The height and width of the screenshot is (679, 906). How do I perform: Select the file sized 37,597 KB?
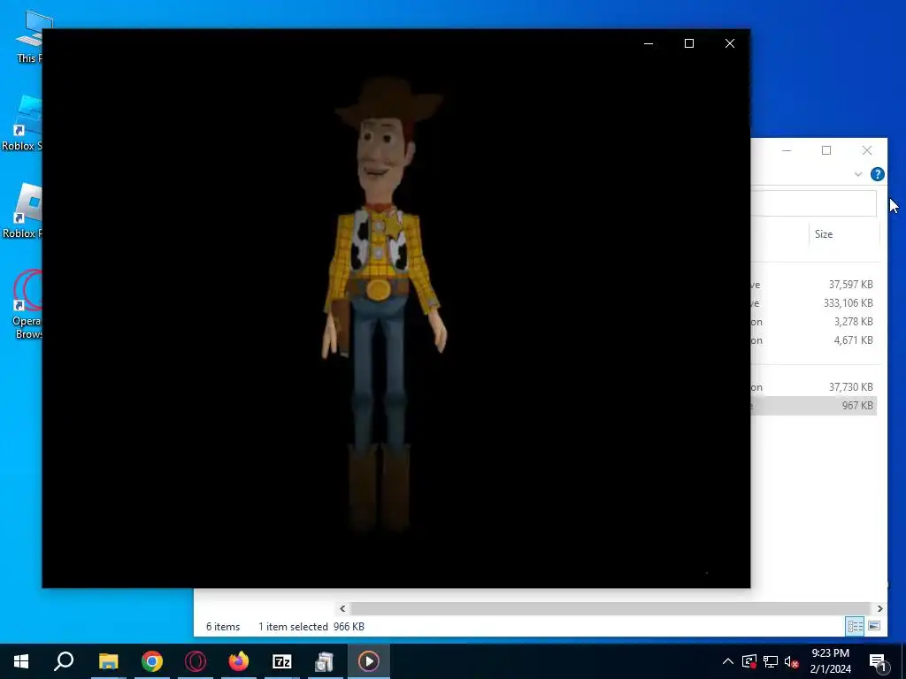coord(814,284)
